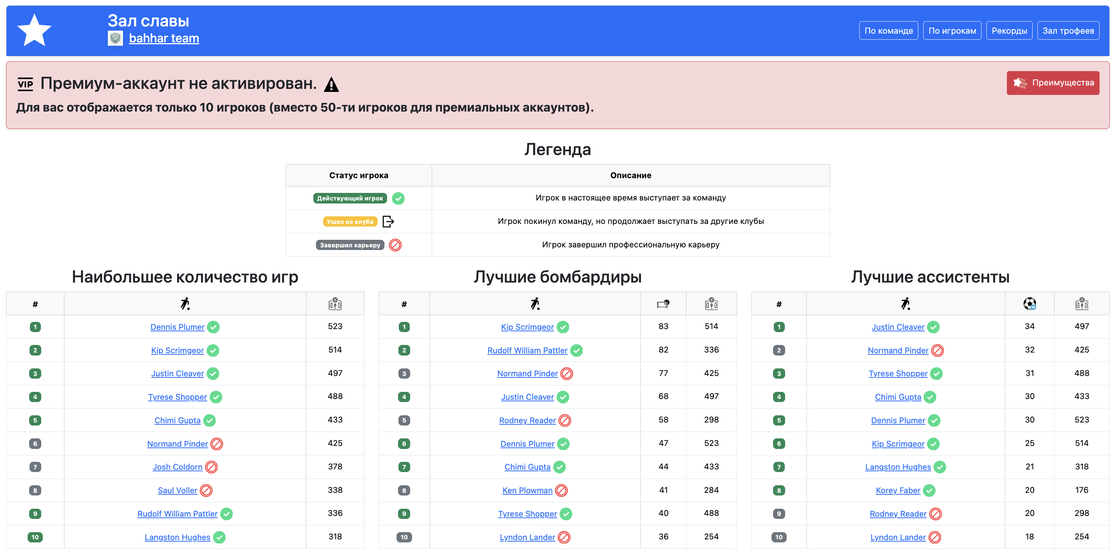Open the bahhar team link

[x=163, y=38]
